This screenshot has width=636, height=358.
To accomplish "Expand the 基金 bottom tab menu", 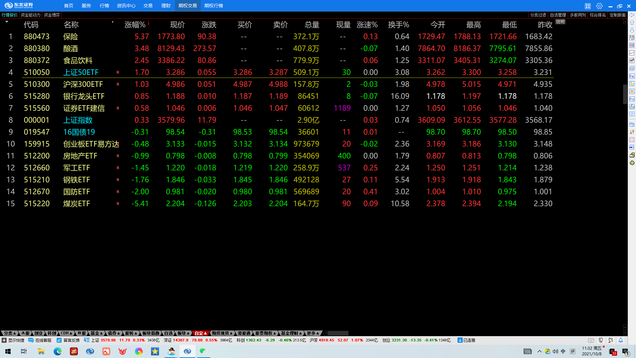I will pyautogui.click(x=96, y=333).
